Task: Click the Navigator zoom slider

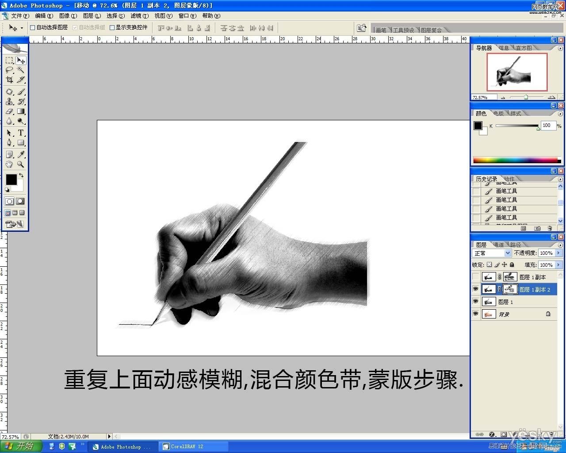Action: pos(526,97)
